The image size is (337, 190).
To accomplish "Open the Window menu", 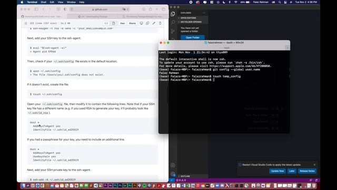I will [71, 2].
